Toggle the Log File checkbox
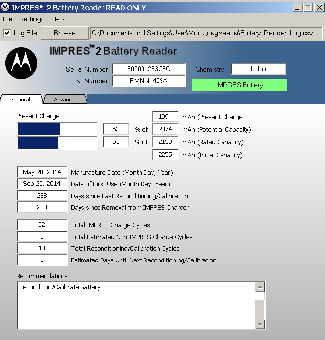Image resolution: width=325 pixels, height=340 pixels. pos(7,33)
